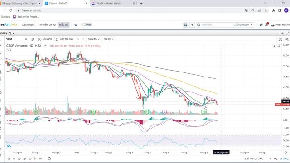Open the browser side panel icon

point(280,10)
